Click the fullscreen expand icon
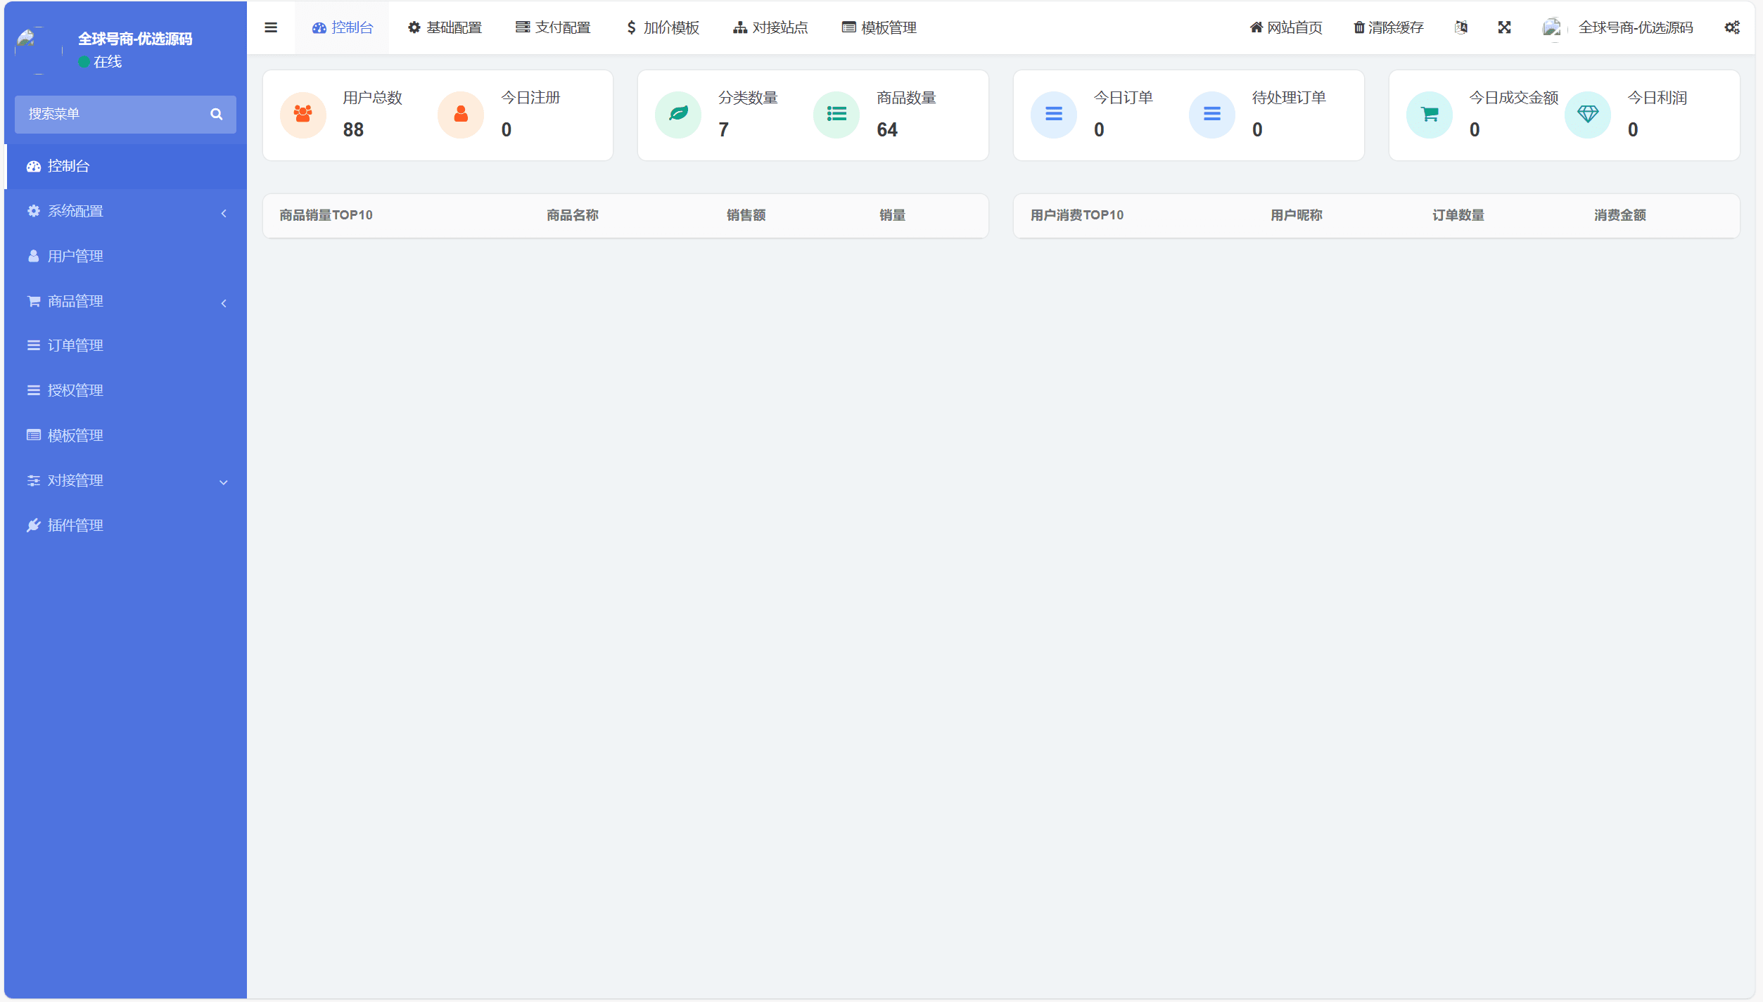The height and width of the screenshot is (1002, 1763). (x=1504, y=27)
